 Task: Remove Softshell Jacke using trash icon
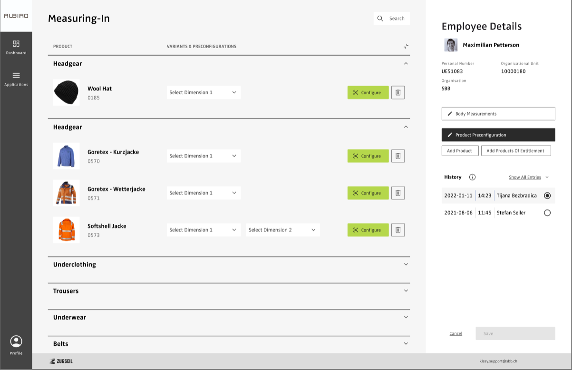pos(398,230)
